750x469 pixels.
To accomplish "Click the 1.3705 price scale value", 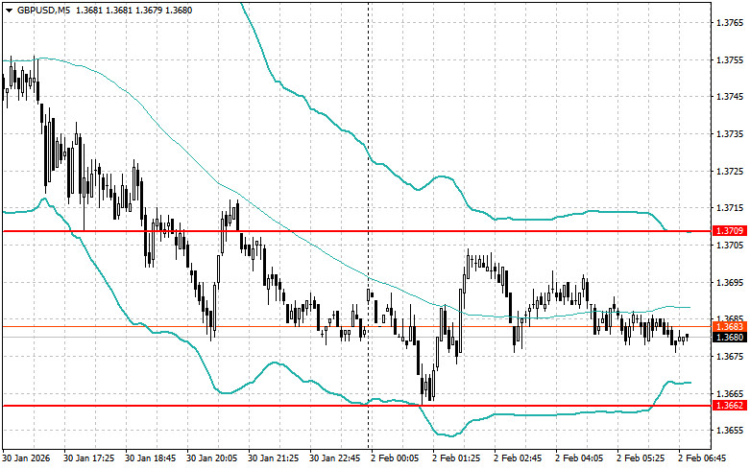I will 730,245.
